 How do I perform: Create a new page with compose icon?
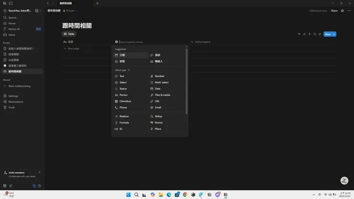pos(37,11)
